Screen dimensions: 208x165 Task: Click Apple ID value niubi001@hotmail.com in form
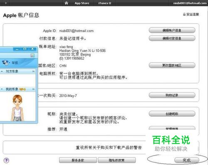coord(77,31)
